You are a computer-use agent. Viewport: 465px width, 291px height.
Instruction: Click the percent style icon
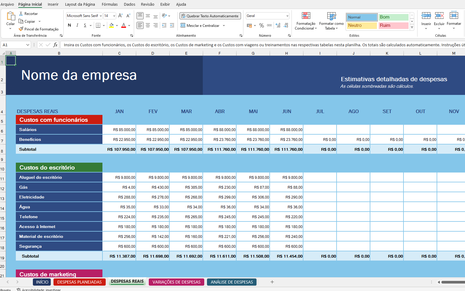click(262, 26)
